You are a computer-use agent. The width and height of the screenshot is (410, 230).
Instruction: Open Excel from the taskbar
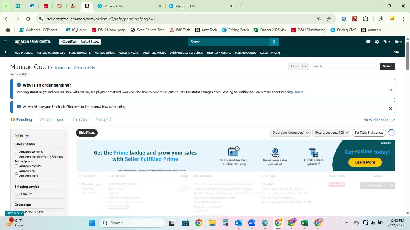pyautogui.click(x=305, y=223)
